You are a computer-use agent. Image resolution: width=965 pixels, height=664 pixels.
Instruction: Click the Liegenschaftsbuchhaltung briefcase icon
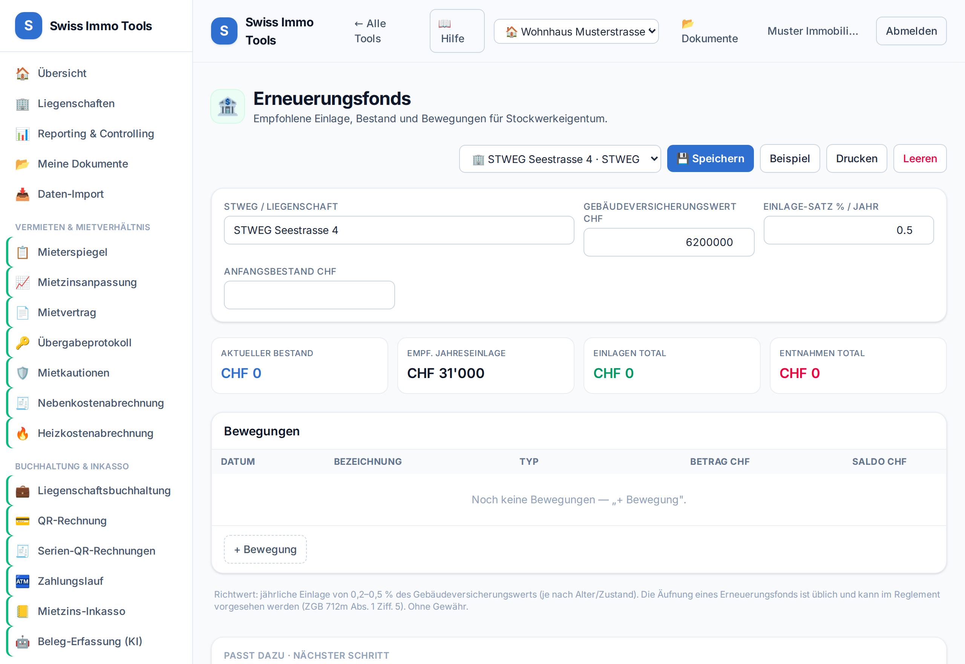(x=23, y=491)
